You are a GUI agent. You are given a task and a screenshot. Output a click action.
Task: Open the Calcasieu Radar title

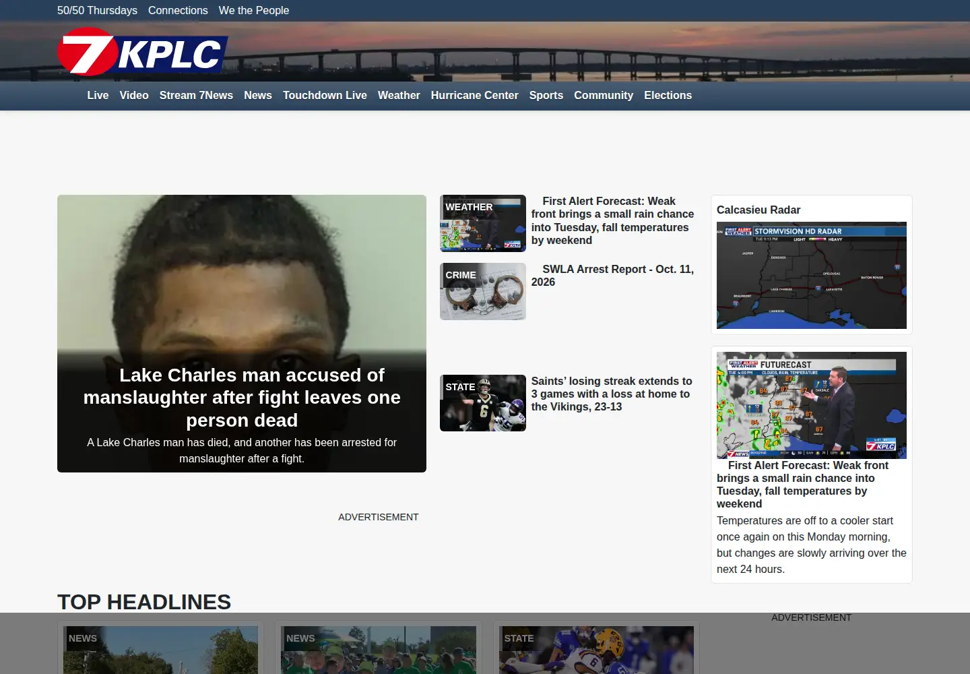(758, 210)
